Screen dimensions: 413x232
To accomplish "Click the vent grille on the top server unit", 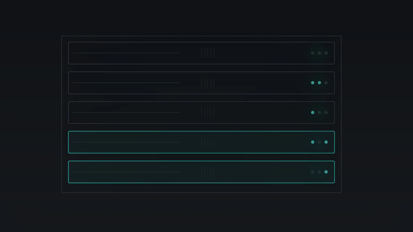I will pyautogui.click(x=208, y=53).
